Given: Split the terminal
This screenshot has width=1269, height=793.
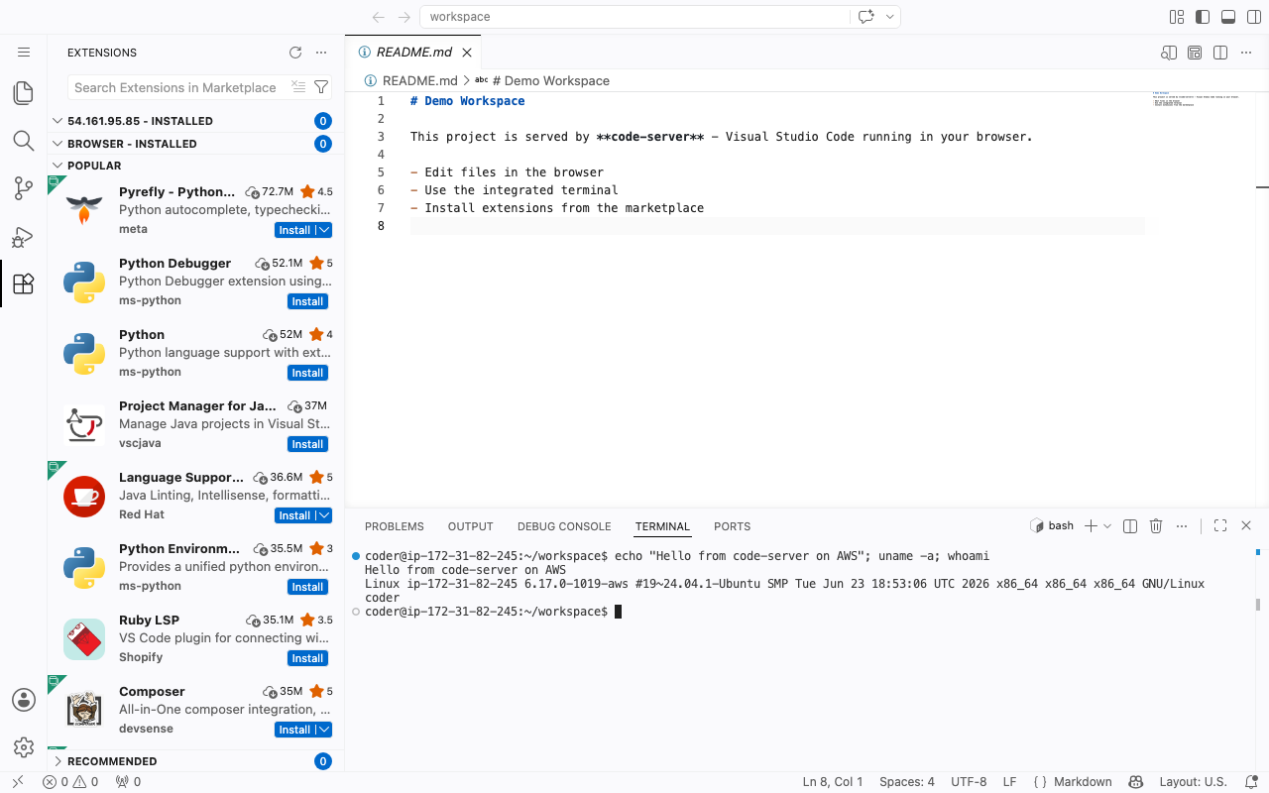Looking at the screenshot, I should pos(1130,526).
